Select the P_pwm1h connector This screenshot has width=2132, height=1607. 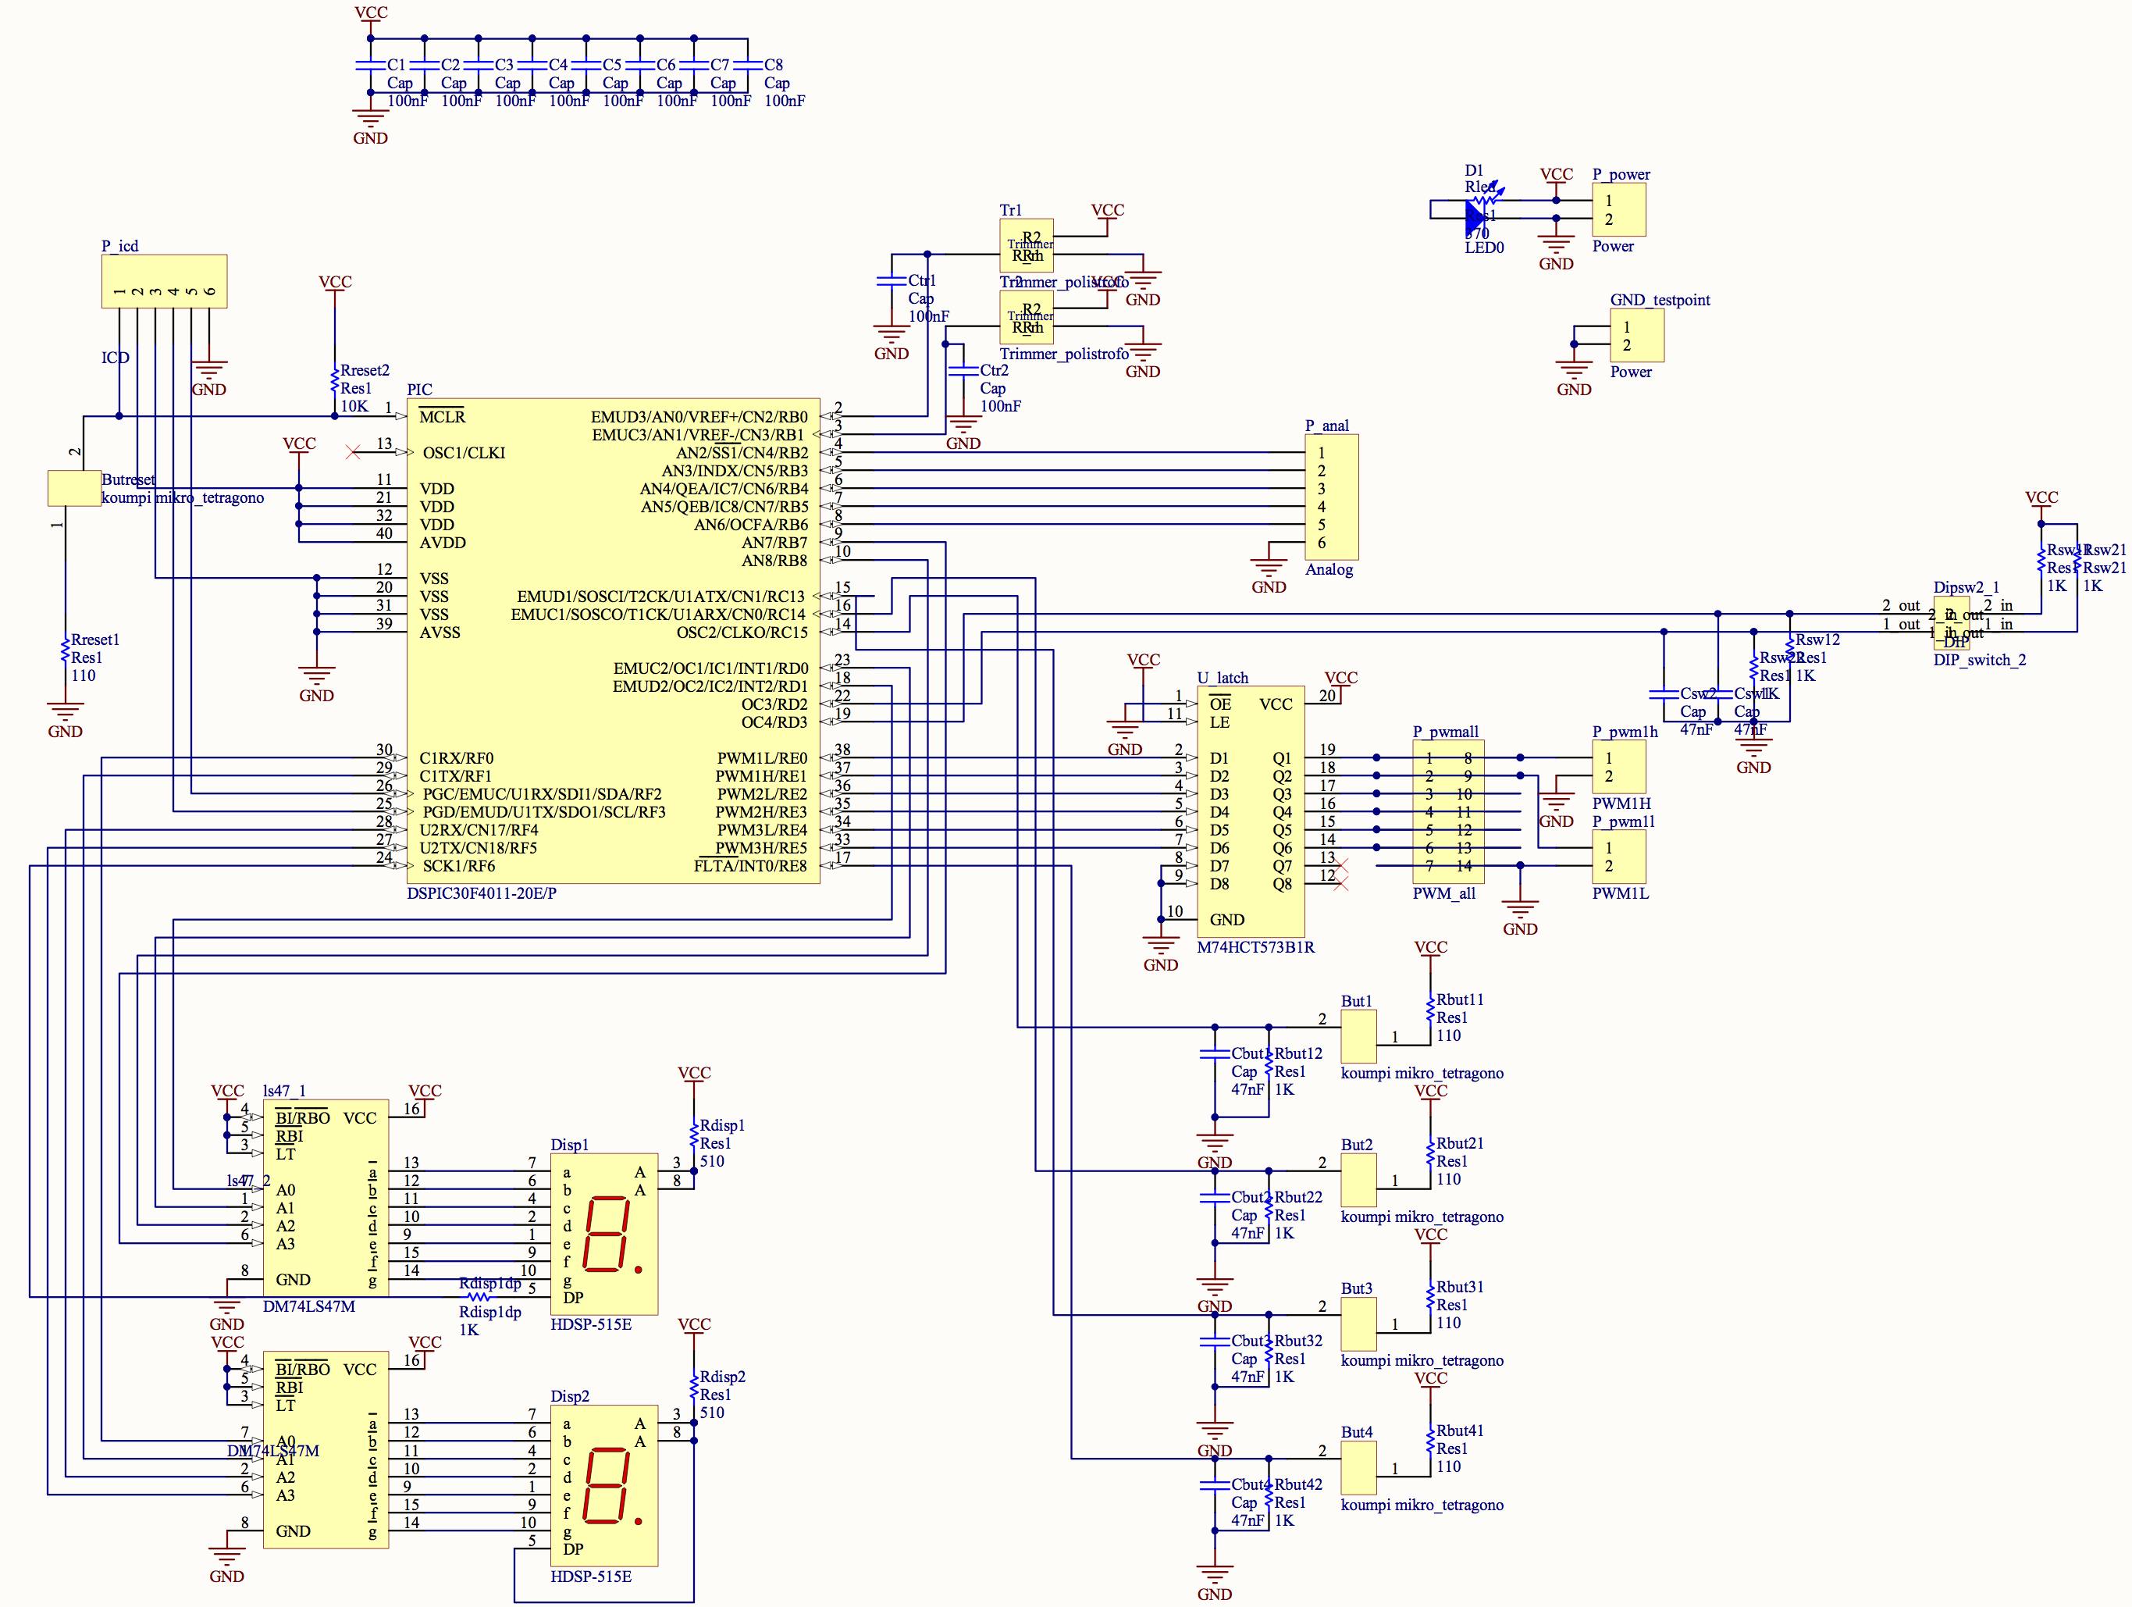point(1619,768)
